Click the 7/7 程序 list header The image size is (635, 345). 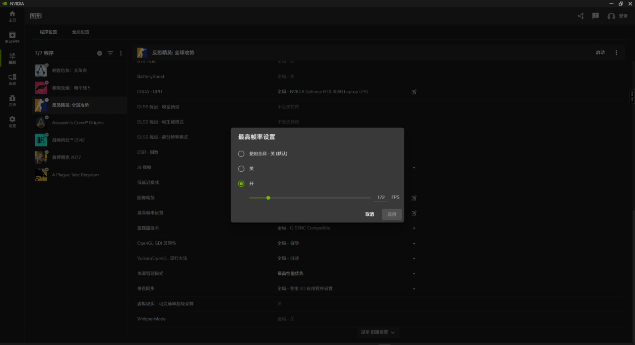click(x=44, y=53)
